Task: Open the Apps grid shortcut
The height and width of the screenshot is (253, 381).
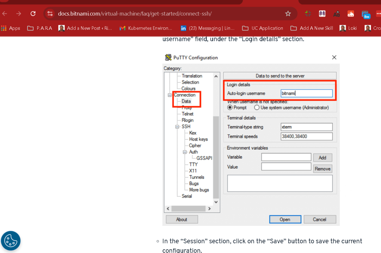Action: point(10,28)
